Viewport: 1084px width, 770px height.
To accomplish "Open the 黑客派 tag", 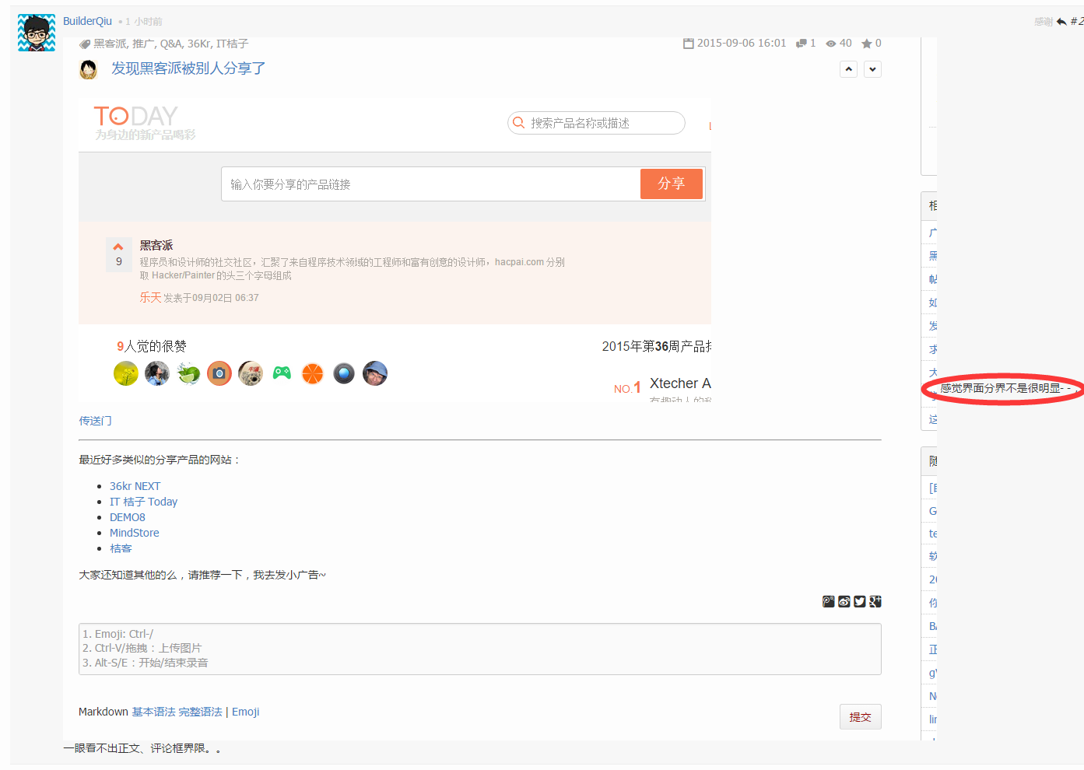I will (x=110, y=44).
